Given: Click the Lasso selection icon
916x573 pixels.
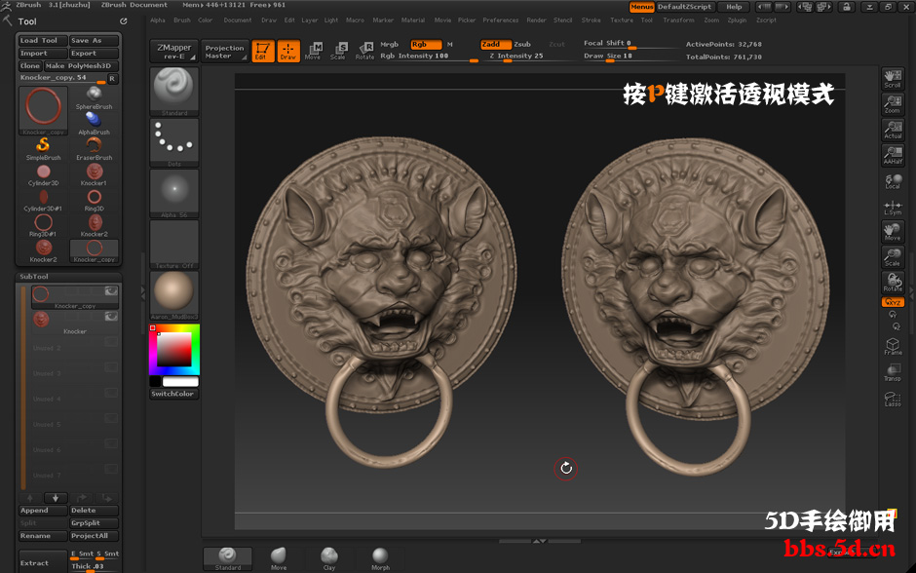Looking at the screenshot, I should 892,398.
